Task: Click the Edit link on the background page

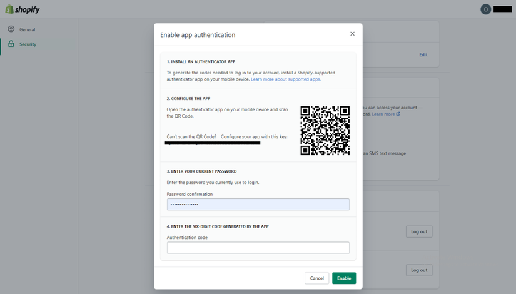Action: [423, 55]
